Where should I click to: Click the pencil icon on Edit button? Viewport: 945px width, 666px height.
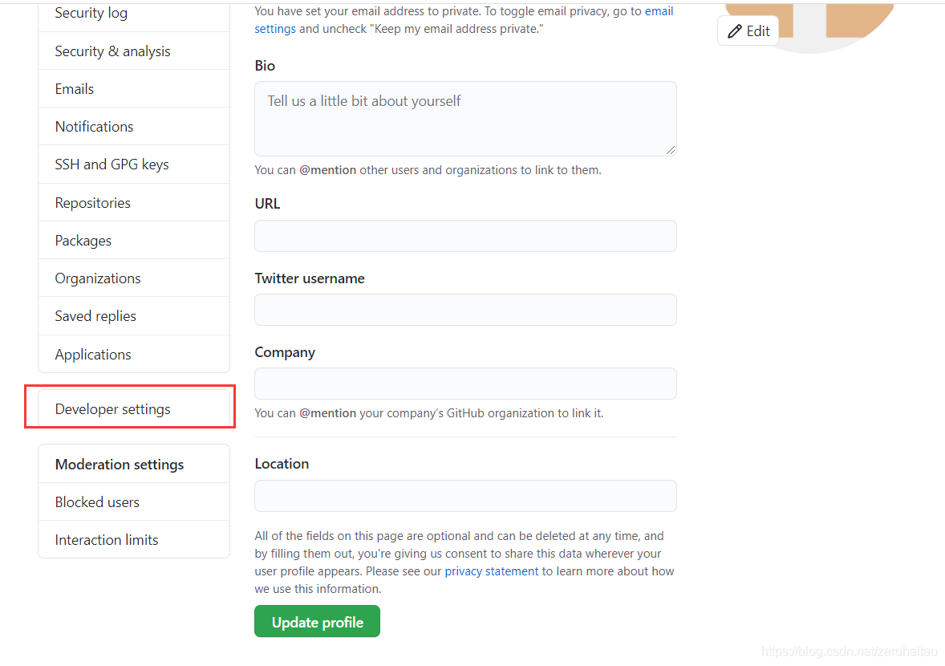tap(736, 30)
